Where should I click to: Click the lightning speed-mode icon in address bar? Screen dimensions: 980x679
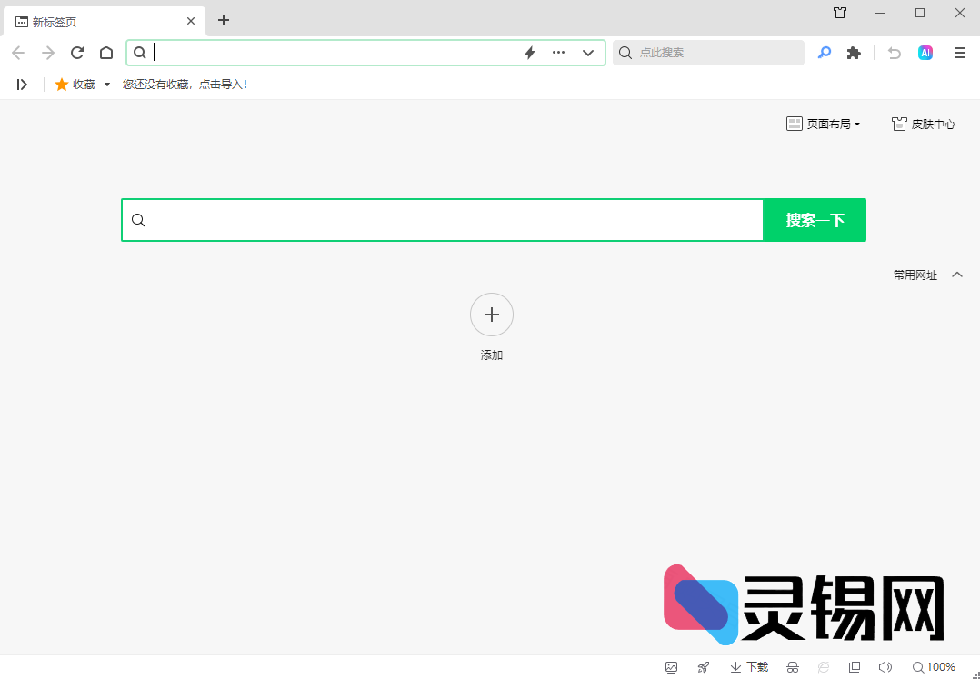click(x=529, y=53)
